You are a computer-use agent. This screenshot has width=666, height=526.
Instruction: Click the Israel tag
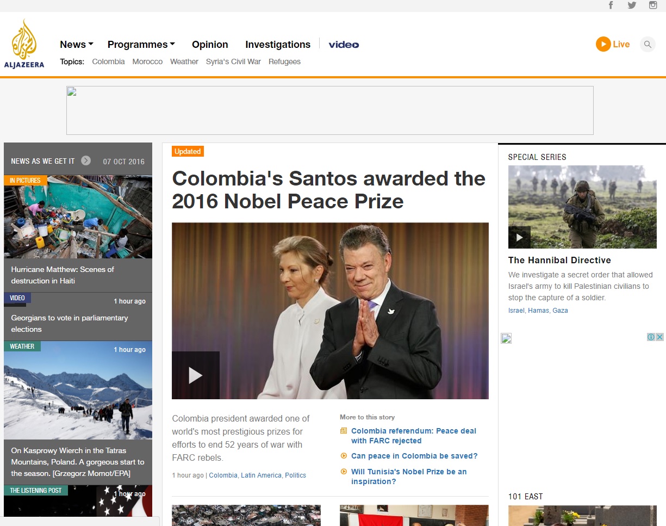tap(516, 311)
